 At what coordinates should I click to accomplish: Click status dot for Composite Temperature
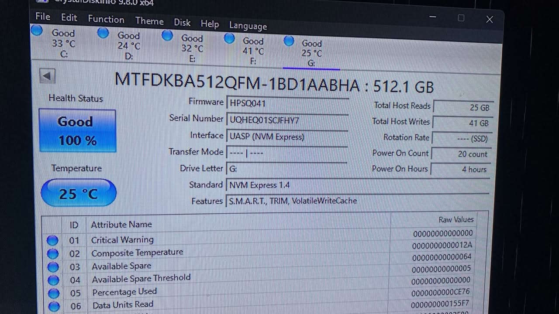53,254
